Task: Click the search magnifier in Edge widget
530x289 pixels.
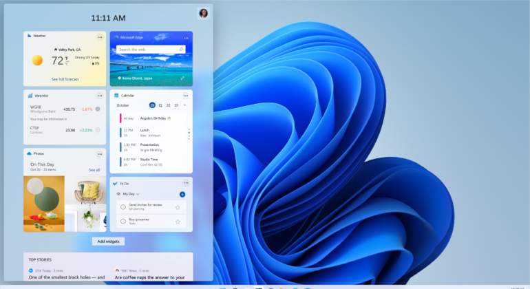Action: [x=181, y=50]
